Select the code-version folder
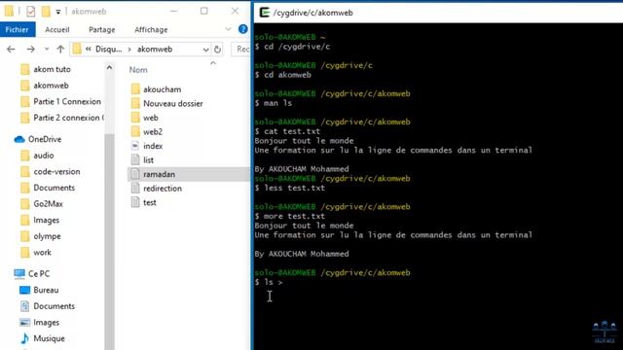Screen dimensions: 623x350 56,172
